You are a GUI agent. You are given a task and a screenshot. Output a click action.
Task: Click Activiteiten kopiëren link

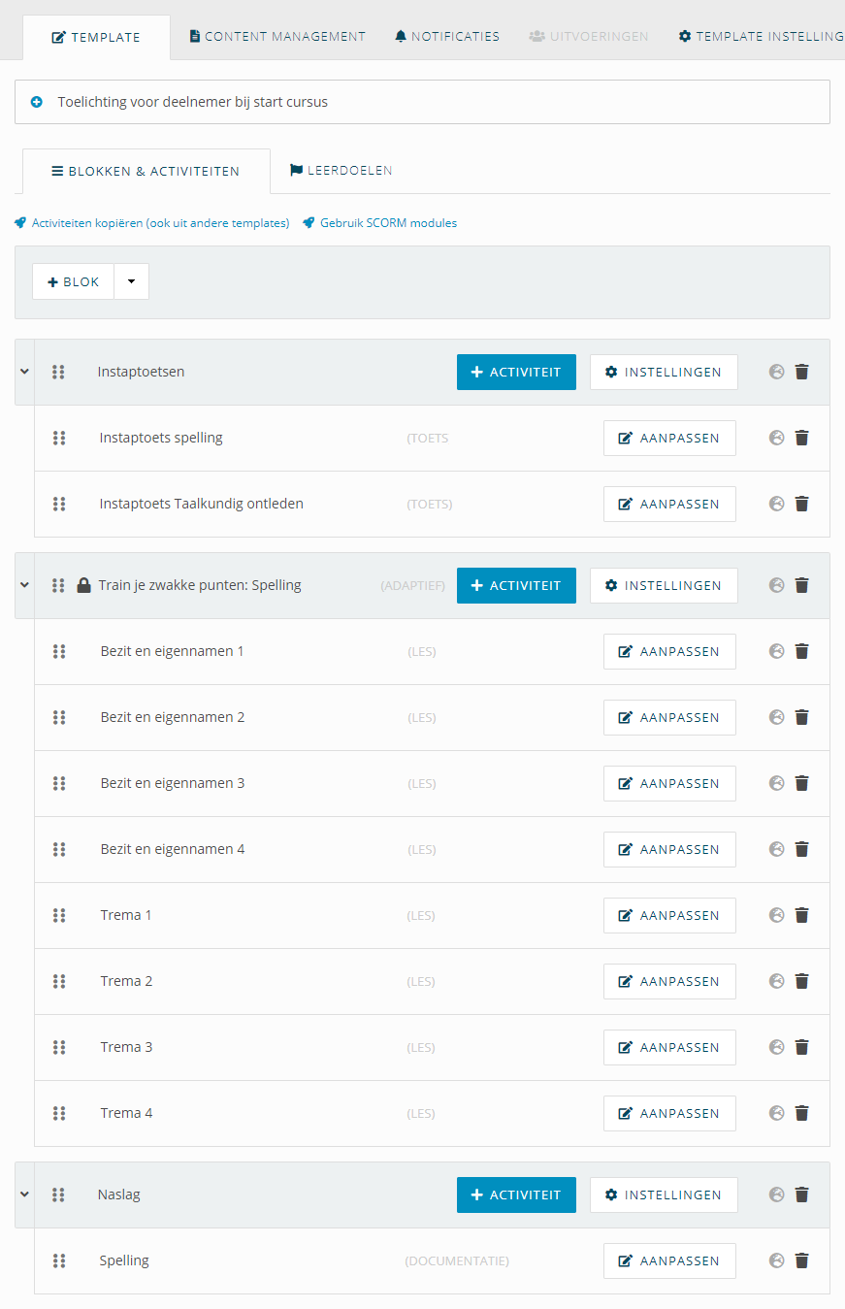pyautogui.click(x=152, y=223)
